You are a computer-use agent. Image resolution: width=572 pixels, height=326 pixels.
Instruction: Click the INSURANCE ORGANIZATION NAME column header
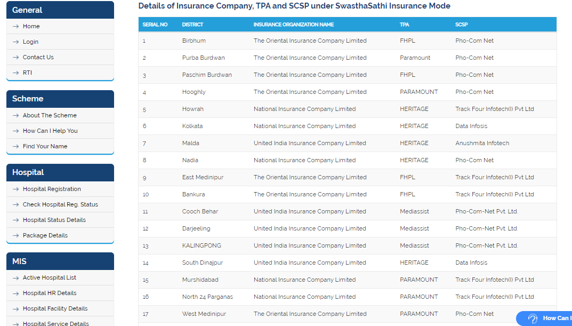[294, 25]
